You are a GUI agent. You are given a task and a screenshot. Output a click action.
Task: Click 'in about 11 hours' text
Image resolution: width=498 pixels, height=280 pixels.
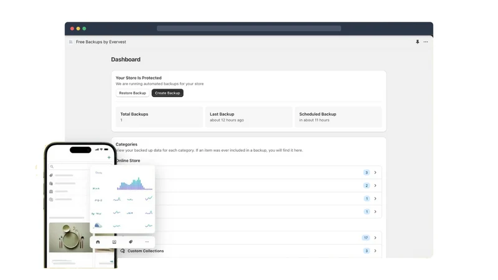314,120
